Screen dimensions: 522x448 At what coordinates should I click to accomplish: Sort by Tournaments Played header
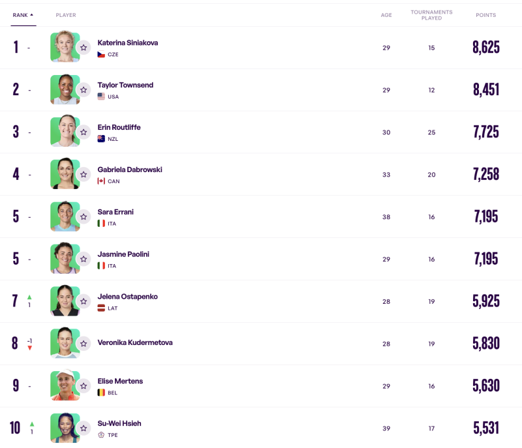(x=431, y=15)
